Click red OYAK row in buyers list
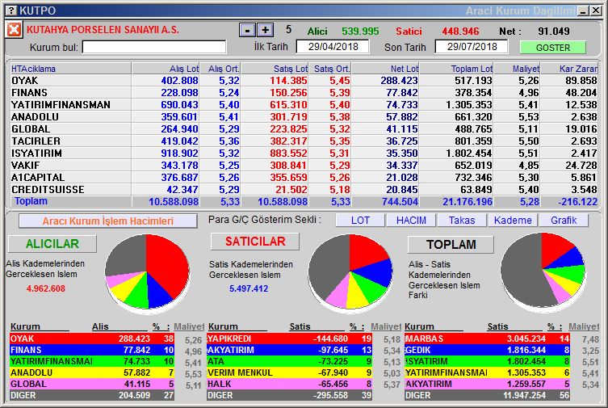Screen dimensions: 608x408 click(92, 339)
